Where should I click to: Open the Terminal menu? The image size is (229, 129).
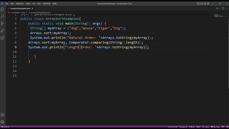[x=47, y=4]
